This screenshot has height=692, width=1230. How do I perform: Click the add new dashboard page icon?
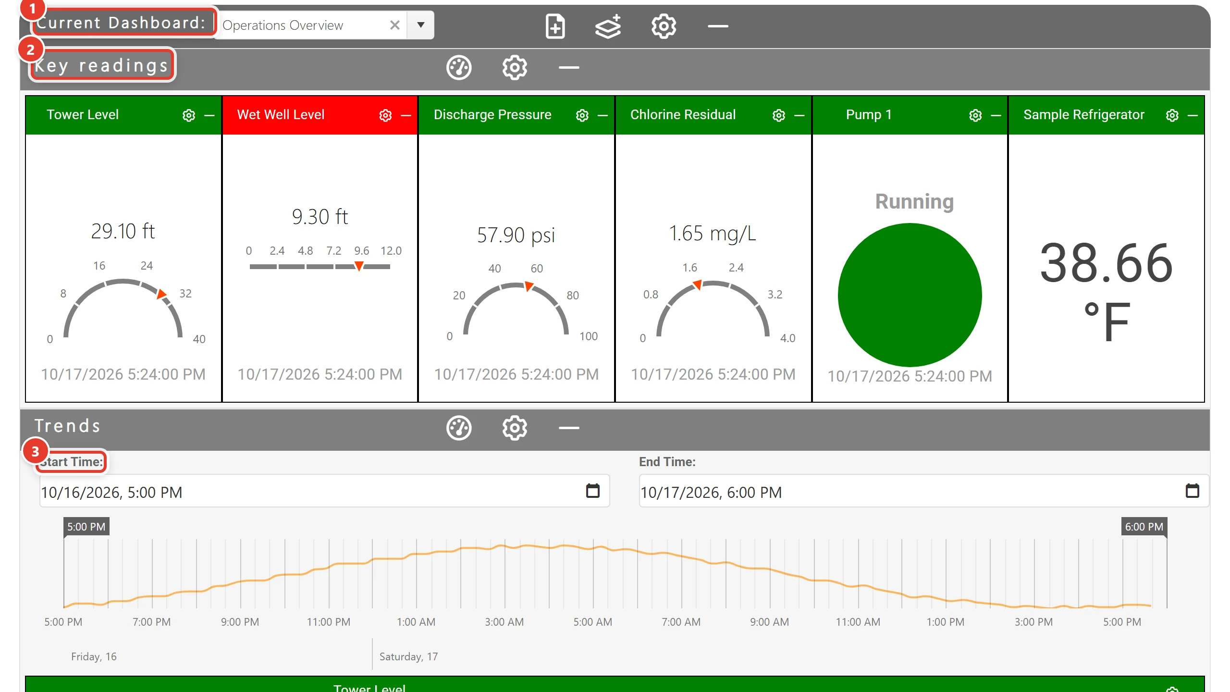(x=555, y=25)
